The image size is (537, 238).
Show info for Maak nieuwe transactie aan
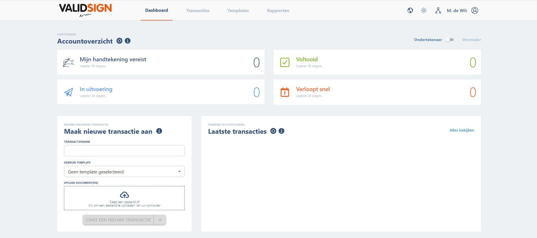(x=159, y=131)
